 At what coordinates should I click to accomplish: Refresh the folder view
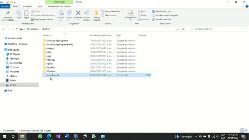pos(183,29)
